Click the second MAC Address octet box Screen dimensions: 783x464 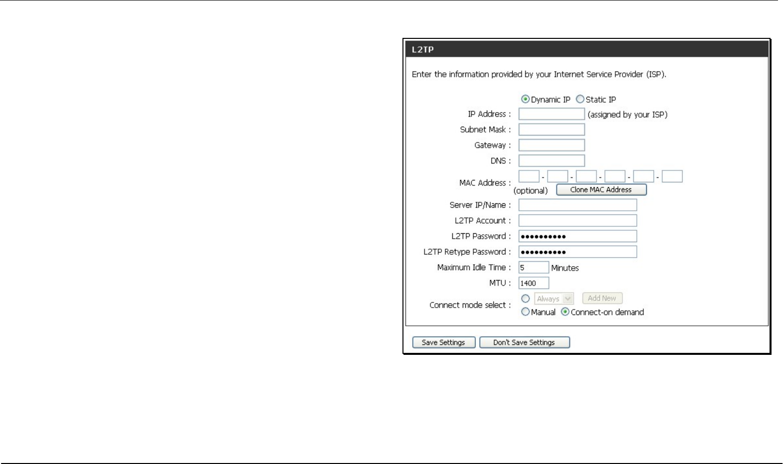click(558, 176)
